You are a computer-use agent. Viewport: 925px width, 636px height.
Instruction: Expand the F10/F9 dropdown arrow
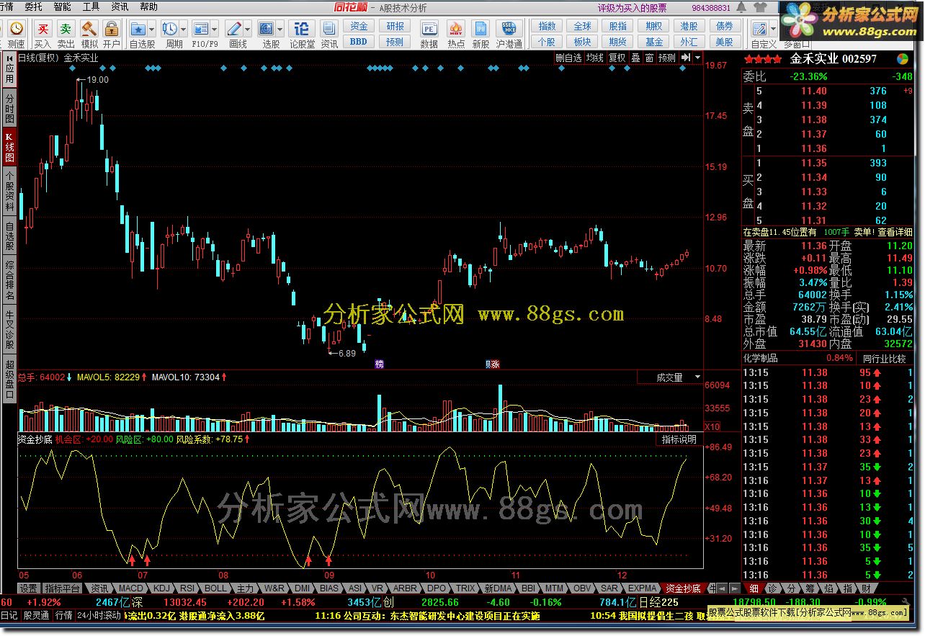tap(215, 30)
